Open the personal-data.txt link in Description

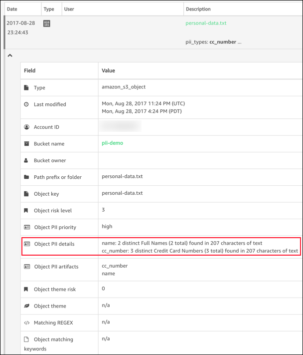206,23
